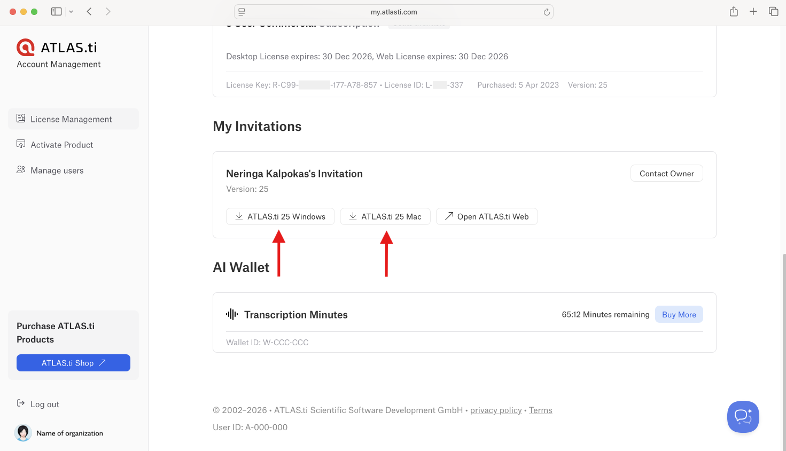The width and height of the screenshot is (786, 451).
Task: Click the My Invitations heading
Action: [257, 126]
